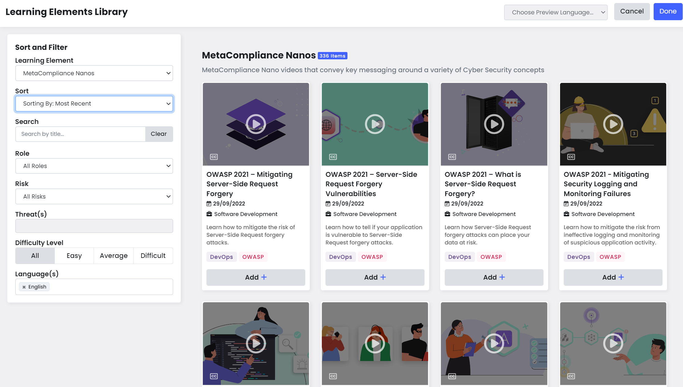Select All difficulty level

[35, 256]
